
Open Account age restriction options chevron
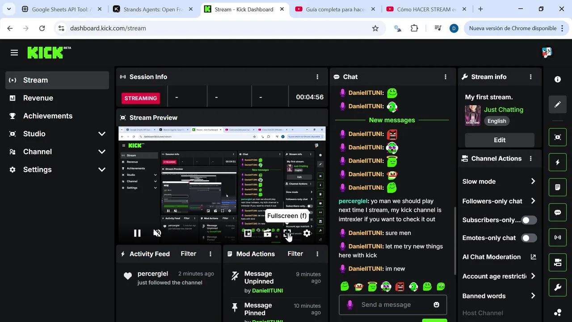tap(533, 276)
